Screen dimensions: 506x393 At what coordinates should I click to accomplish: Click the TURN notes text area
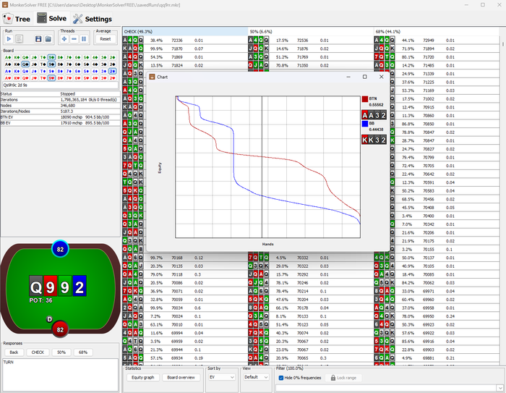(x=60, y=375)
